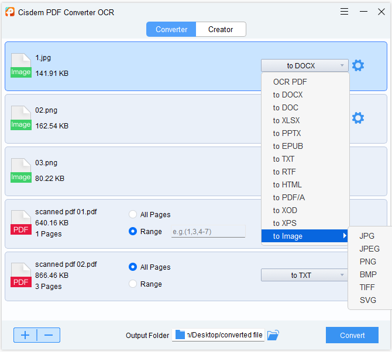Open settings gear for 02.png
Image resolution: width=392 pixels, height=352 pixels.
358,118
